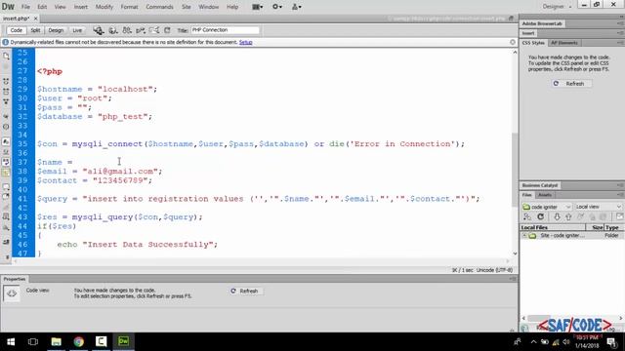Close the insert.php document tab
The width and height of the screenshot is (625, 351).
[x=35, y=19]
